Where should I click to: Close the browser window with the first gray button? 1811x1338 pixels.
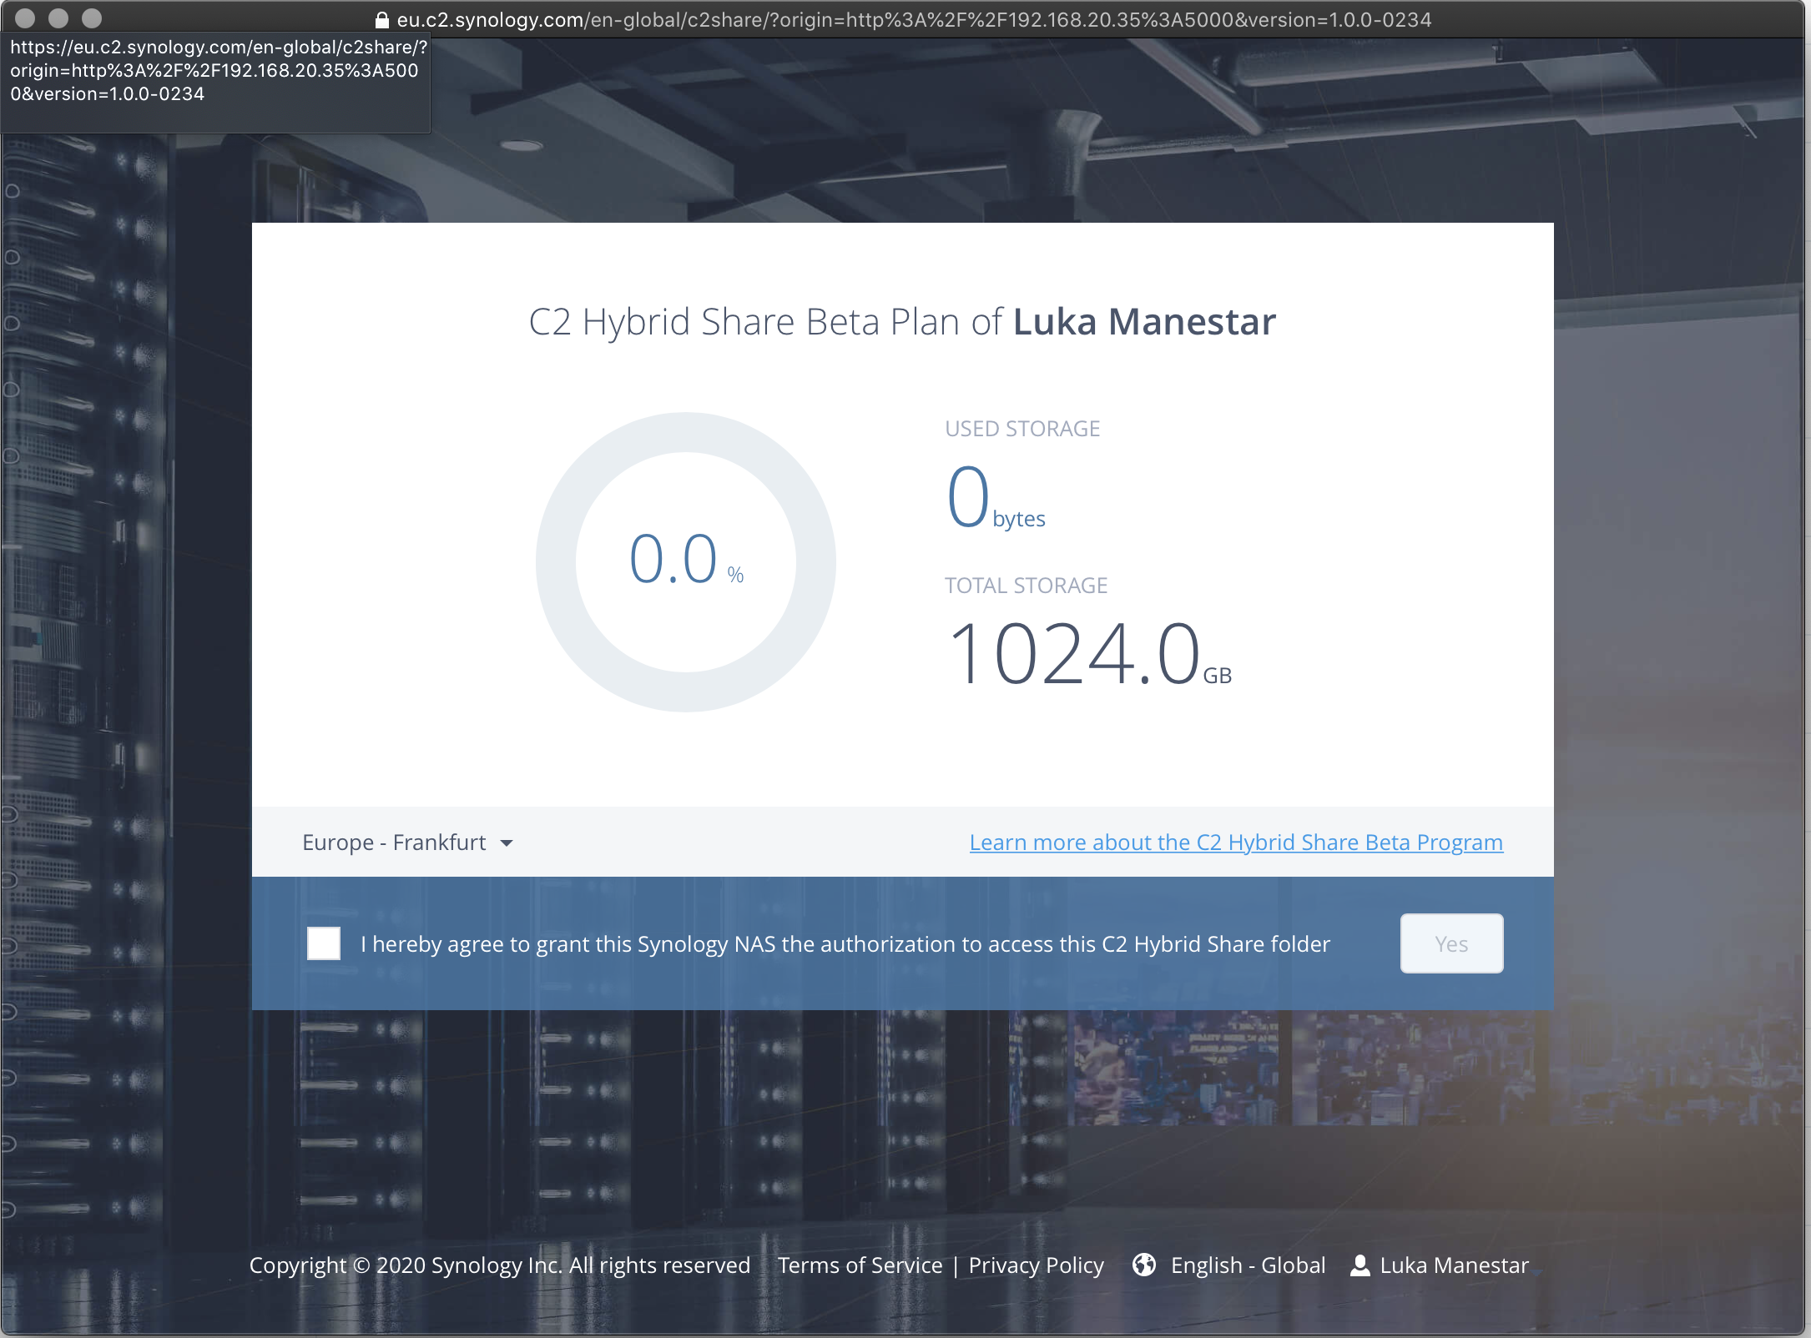[25, 18]
